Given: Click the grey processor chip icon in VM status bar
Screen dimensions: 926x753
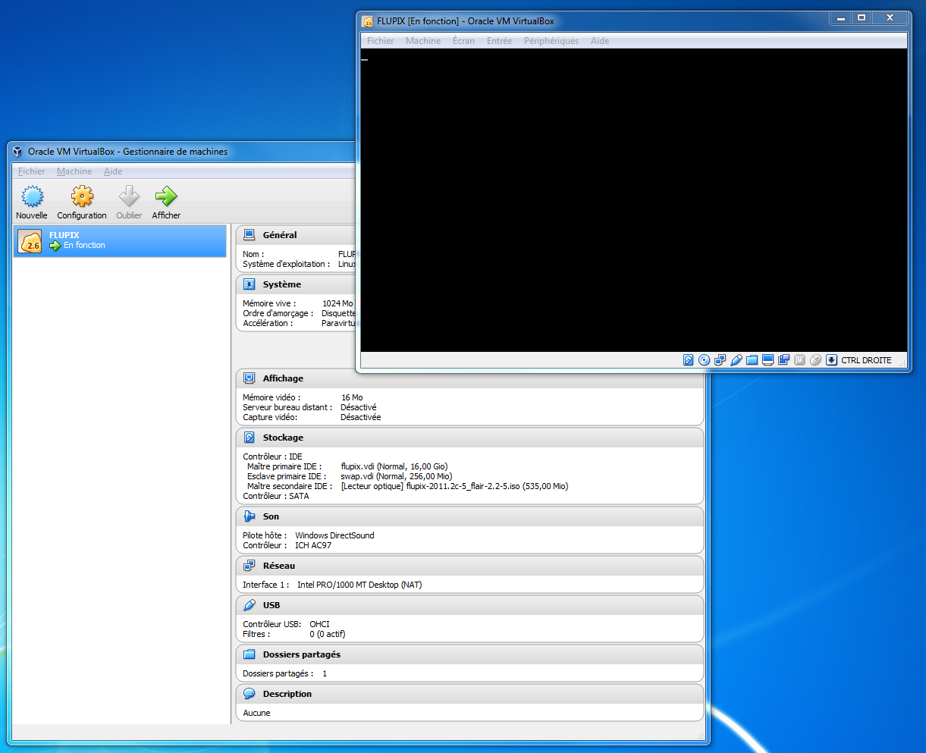Looking at the screenshot, I should tap(800, 360).
